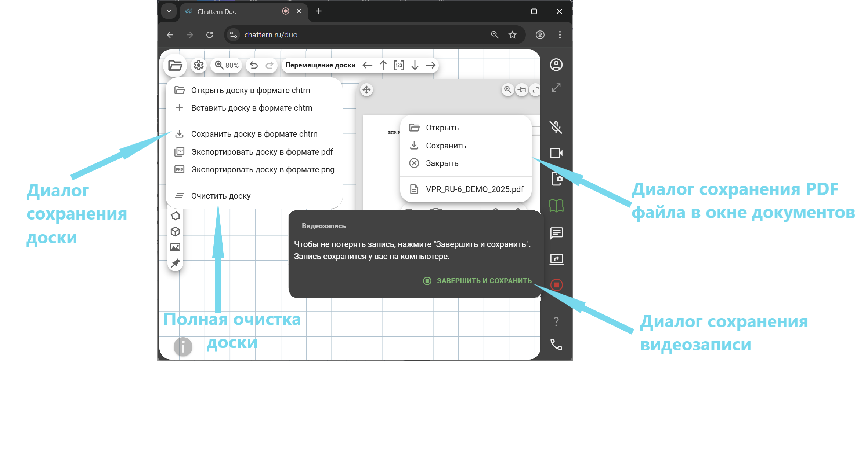Viewport: 857px width, 449px height.
Task: Click the board file folder icon
Action: coord(175,65)
